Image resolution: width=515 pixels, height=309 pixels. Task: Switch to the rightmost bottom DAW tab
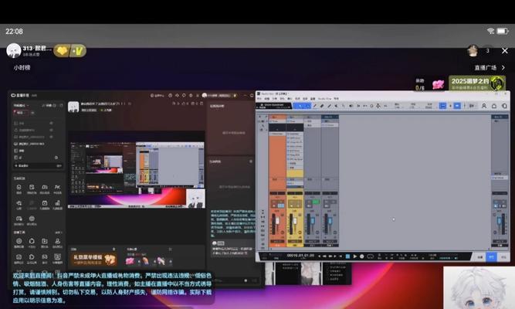503,257
